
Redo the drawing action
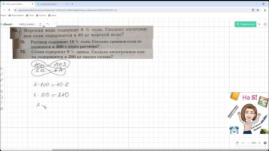pyautogui.click(x=53, y=24)
